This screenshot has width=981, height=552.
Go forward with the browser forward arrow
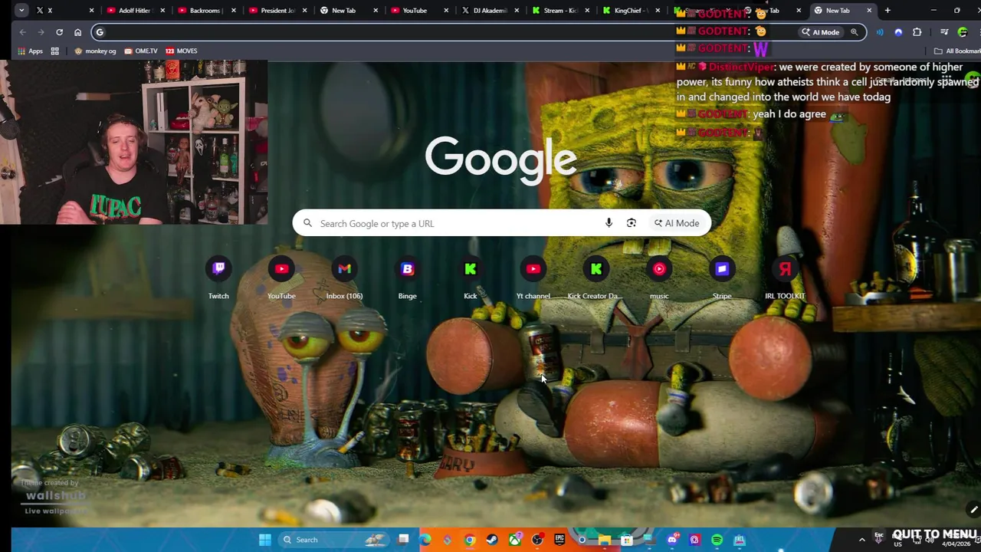tap(41, 32)
